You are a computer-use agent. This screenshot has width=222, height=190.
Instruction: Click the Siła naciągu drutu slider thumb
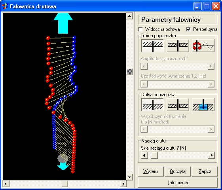(154, 155)
